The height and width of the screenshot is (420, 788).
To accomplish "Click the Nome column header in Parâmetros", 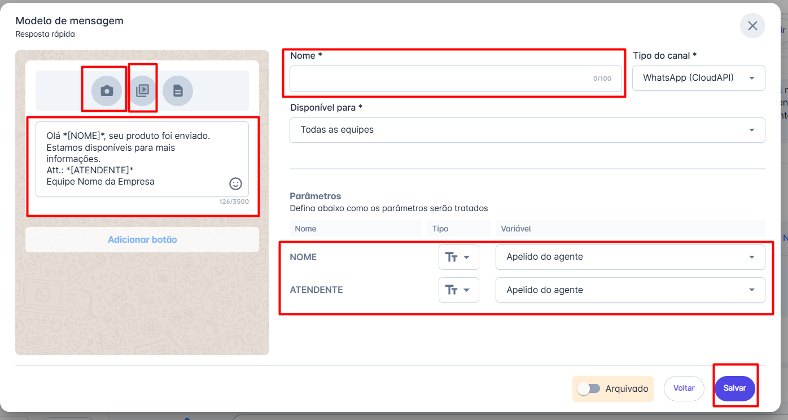I will point(305,229).
